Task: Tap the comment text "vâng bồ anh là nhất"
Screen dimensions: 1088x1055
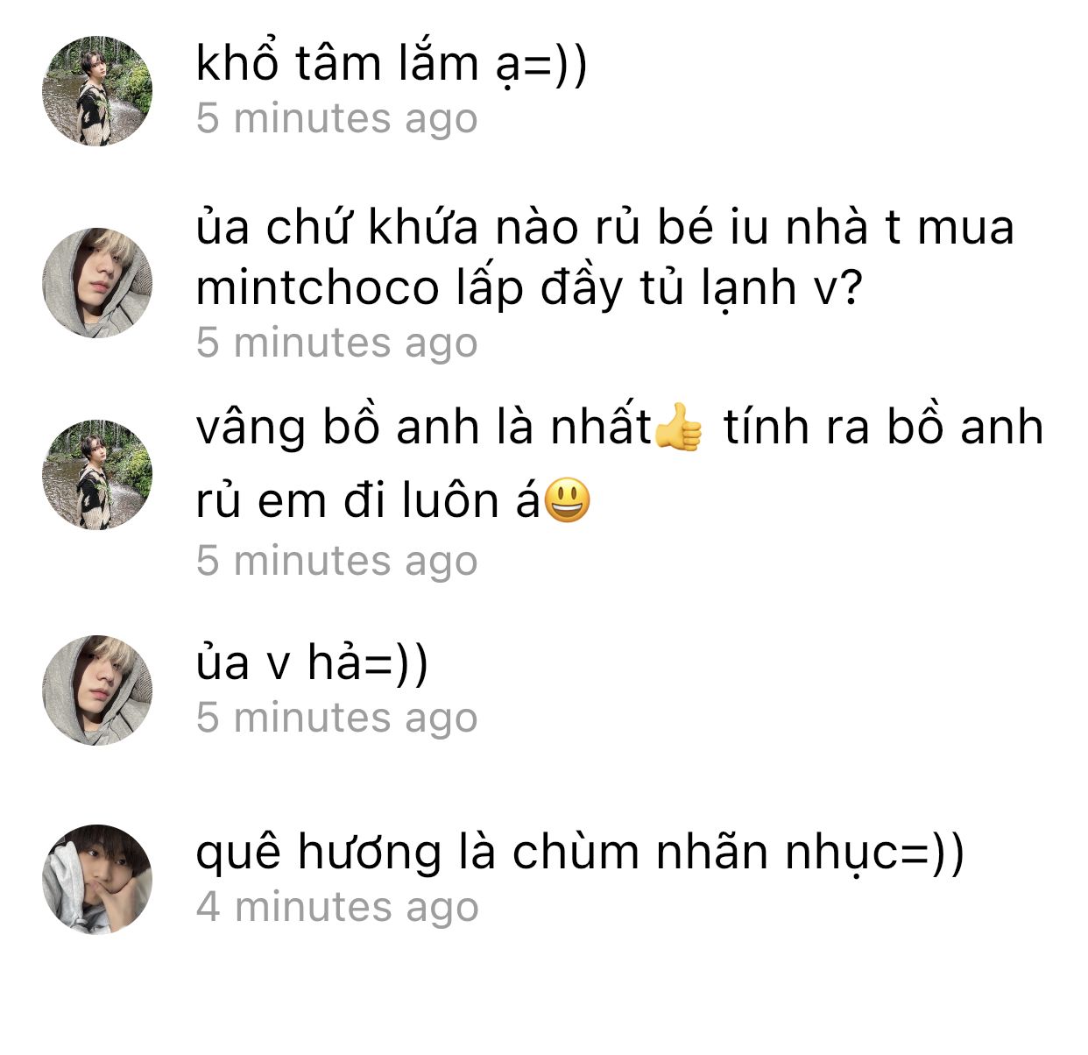Action: (x=424, y=428)
